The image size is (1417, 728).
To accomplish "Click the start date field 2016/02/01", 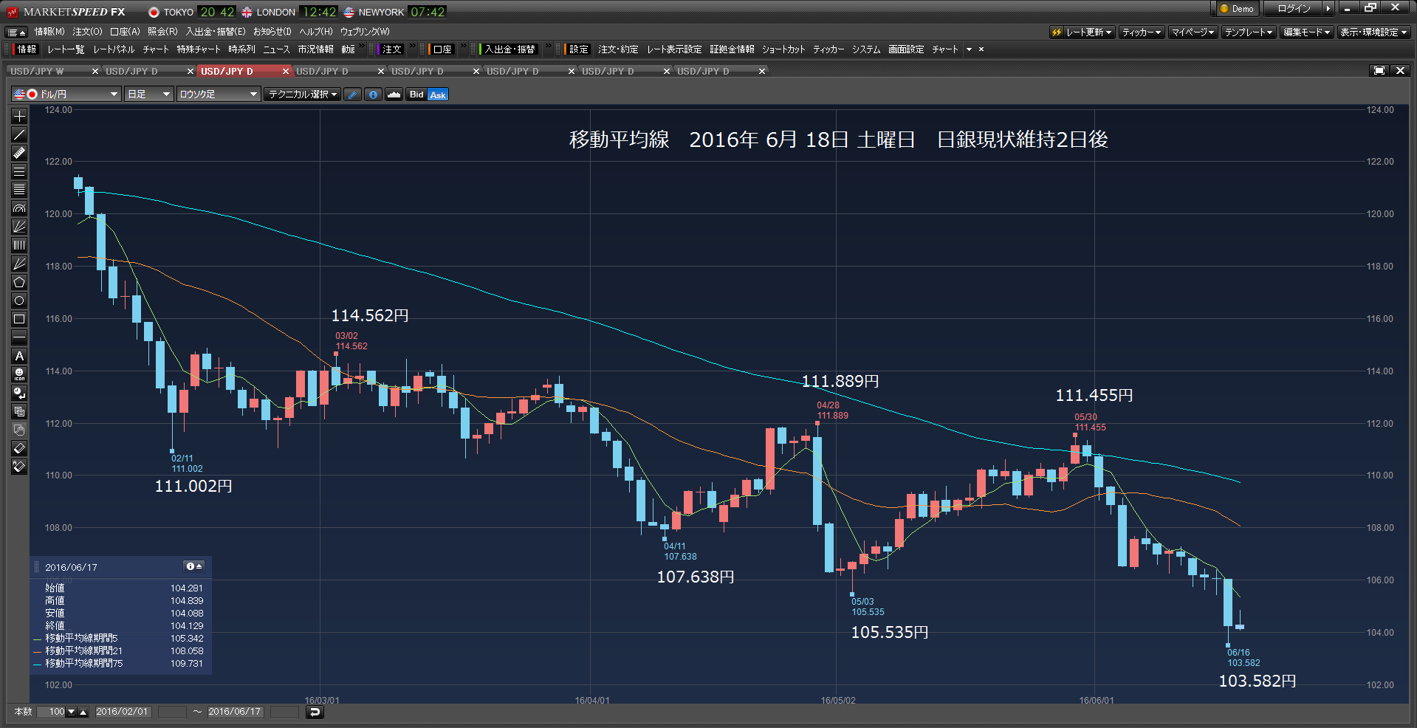I will [123, 712].
